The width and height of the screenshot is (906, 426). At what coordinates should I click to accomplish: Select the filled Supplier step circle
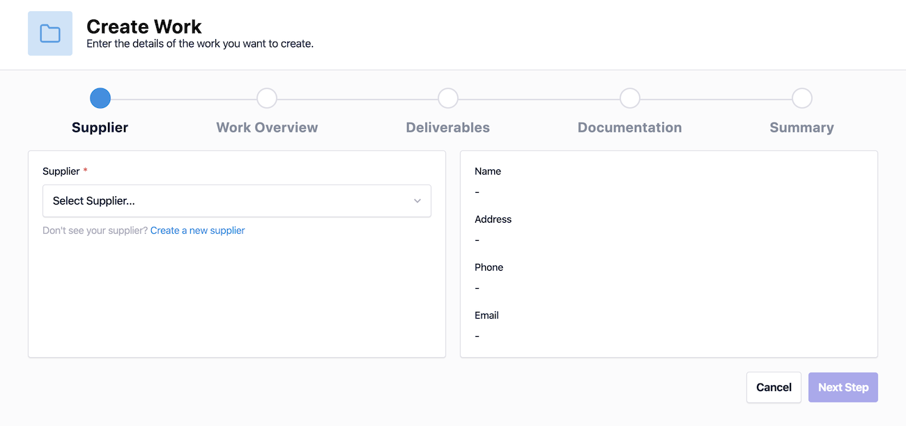tap(100, 98)
